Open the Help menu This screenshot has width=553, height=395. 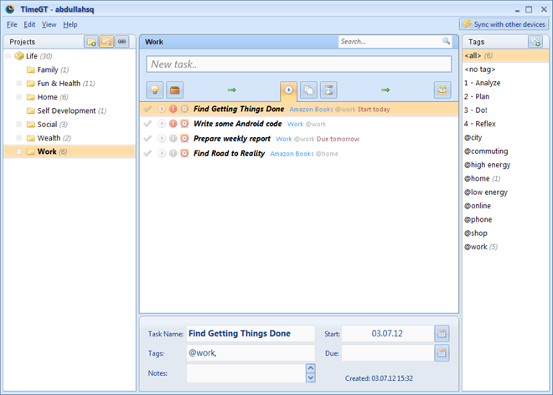[x=70, y=24]
